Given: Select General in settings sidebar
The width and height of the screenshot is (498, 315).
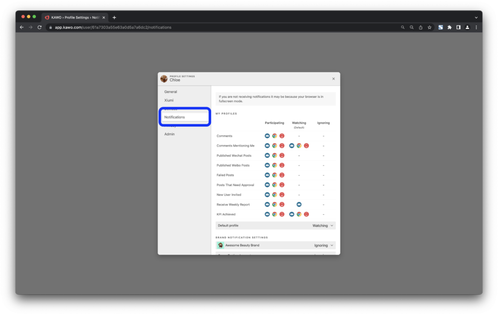Looking at the screenshot, I should tap(171, 92).
